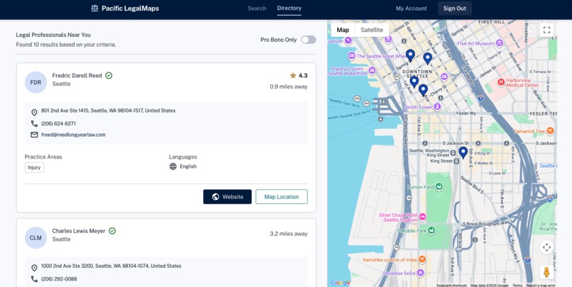Click the gold star rating icon
Image resolution: width=572 pixels, height=287 pixels.
[293, 75]
